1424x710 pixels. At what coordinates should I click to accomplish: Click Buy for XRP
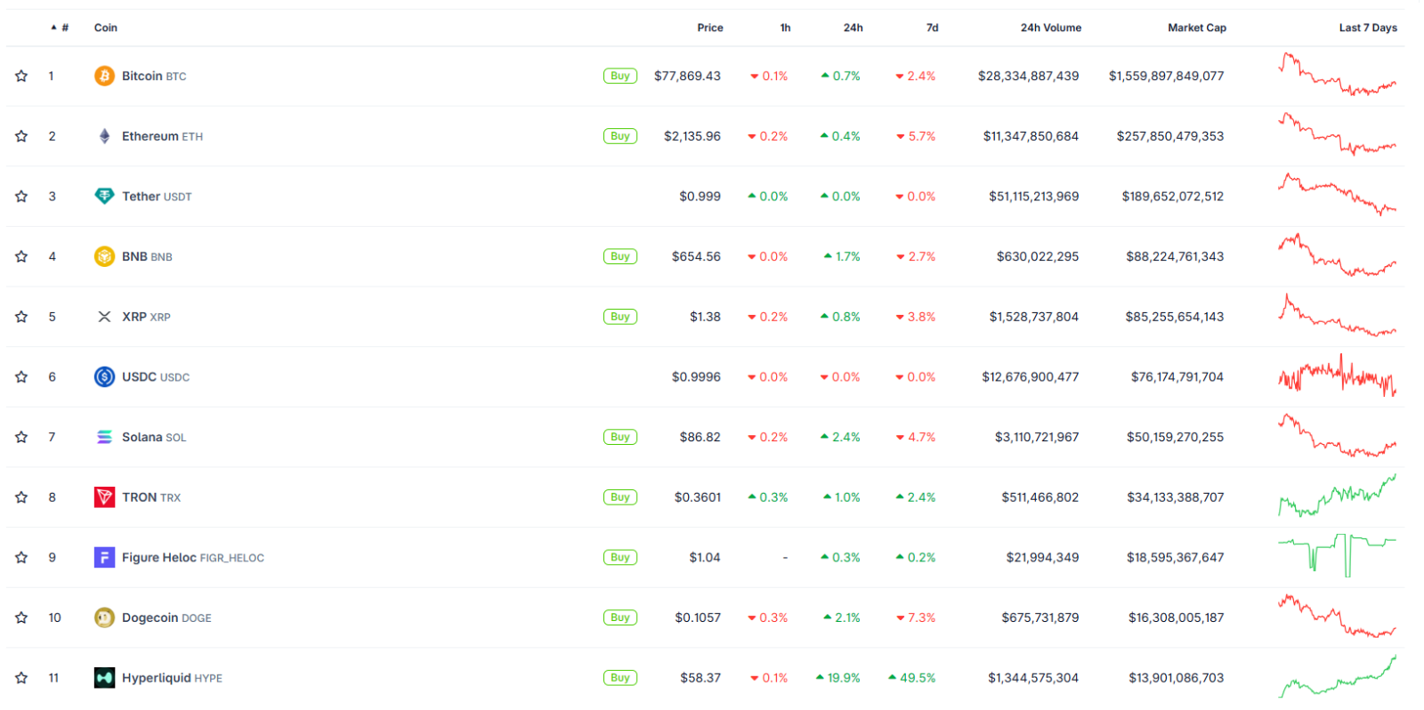tap(620, 317)
